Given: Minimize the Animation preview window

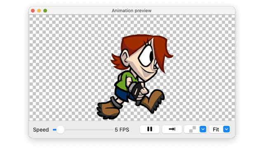Looking at the screenshot, I should (x=39, y=11).
